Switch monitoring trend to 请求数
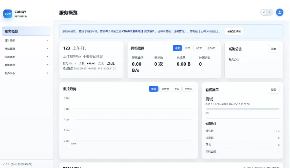Screen dimensions: 290x168 click(165, 89)
